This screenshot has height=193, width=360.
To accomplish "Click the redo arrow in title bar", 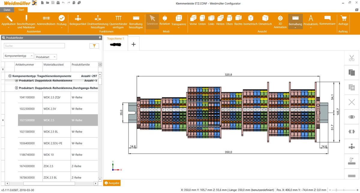I will click(69, 3).
